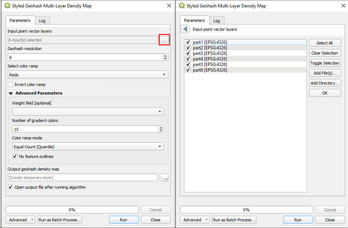Click the Close button in the left dialog
The image size is (348, 228).
point(155,219)
